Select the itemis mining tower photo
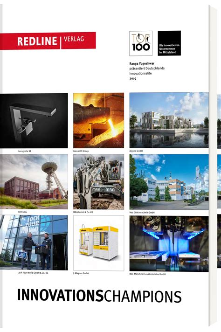Viewport: 221px width, 332px height. 34,182
